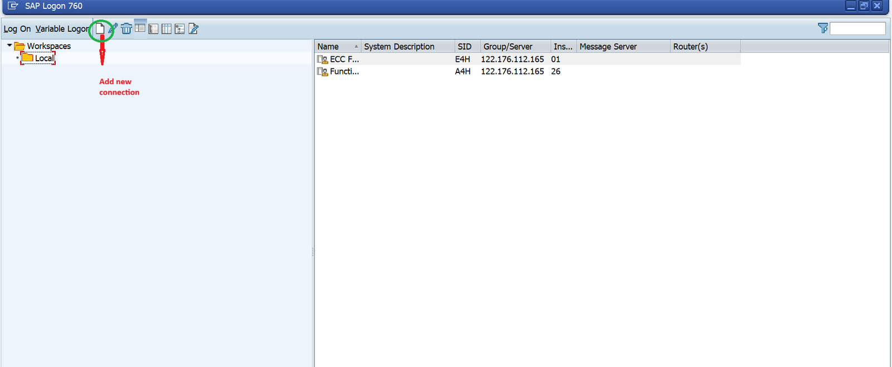Select the Local folder in tree
Image resolution: width=892 pixels, height=367 pixels.
click(43, 58)
